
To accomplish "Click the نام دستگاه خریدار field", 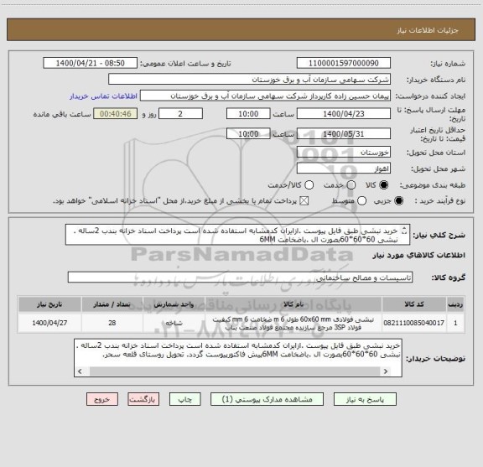I will coord(250,80).
